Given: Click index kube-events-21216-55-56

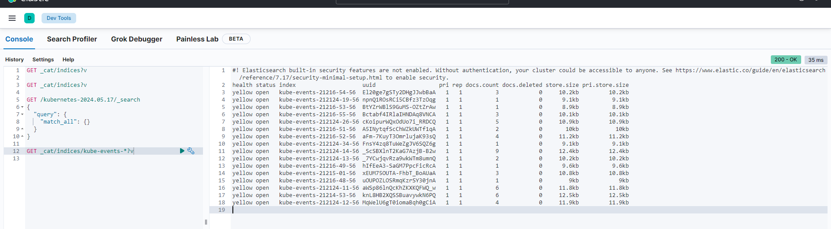Looking at the screenshot, I should (x=317, y=114).
